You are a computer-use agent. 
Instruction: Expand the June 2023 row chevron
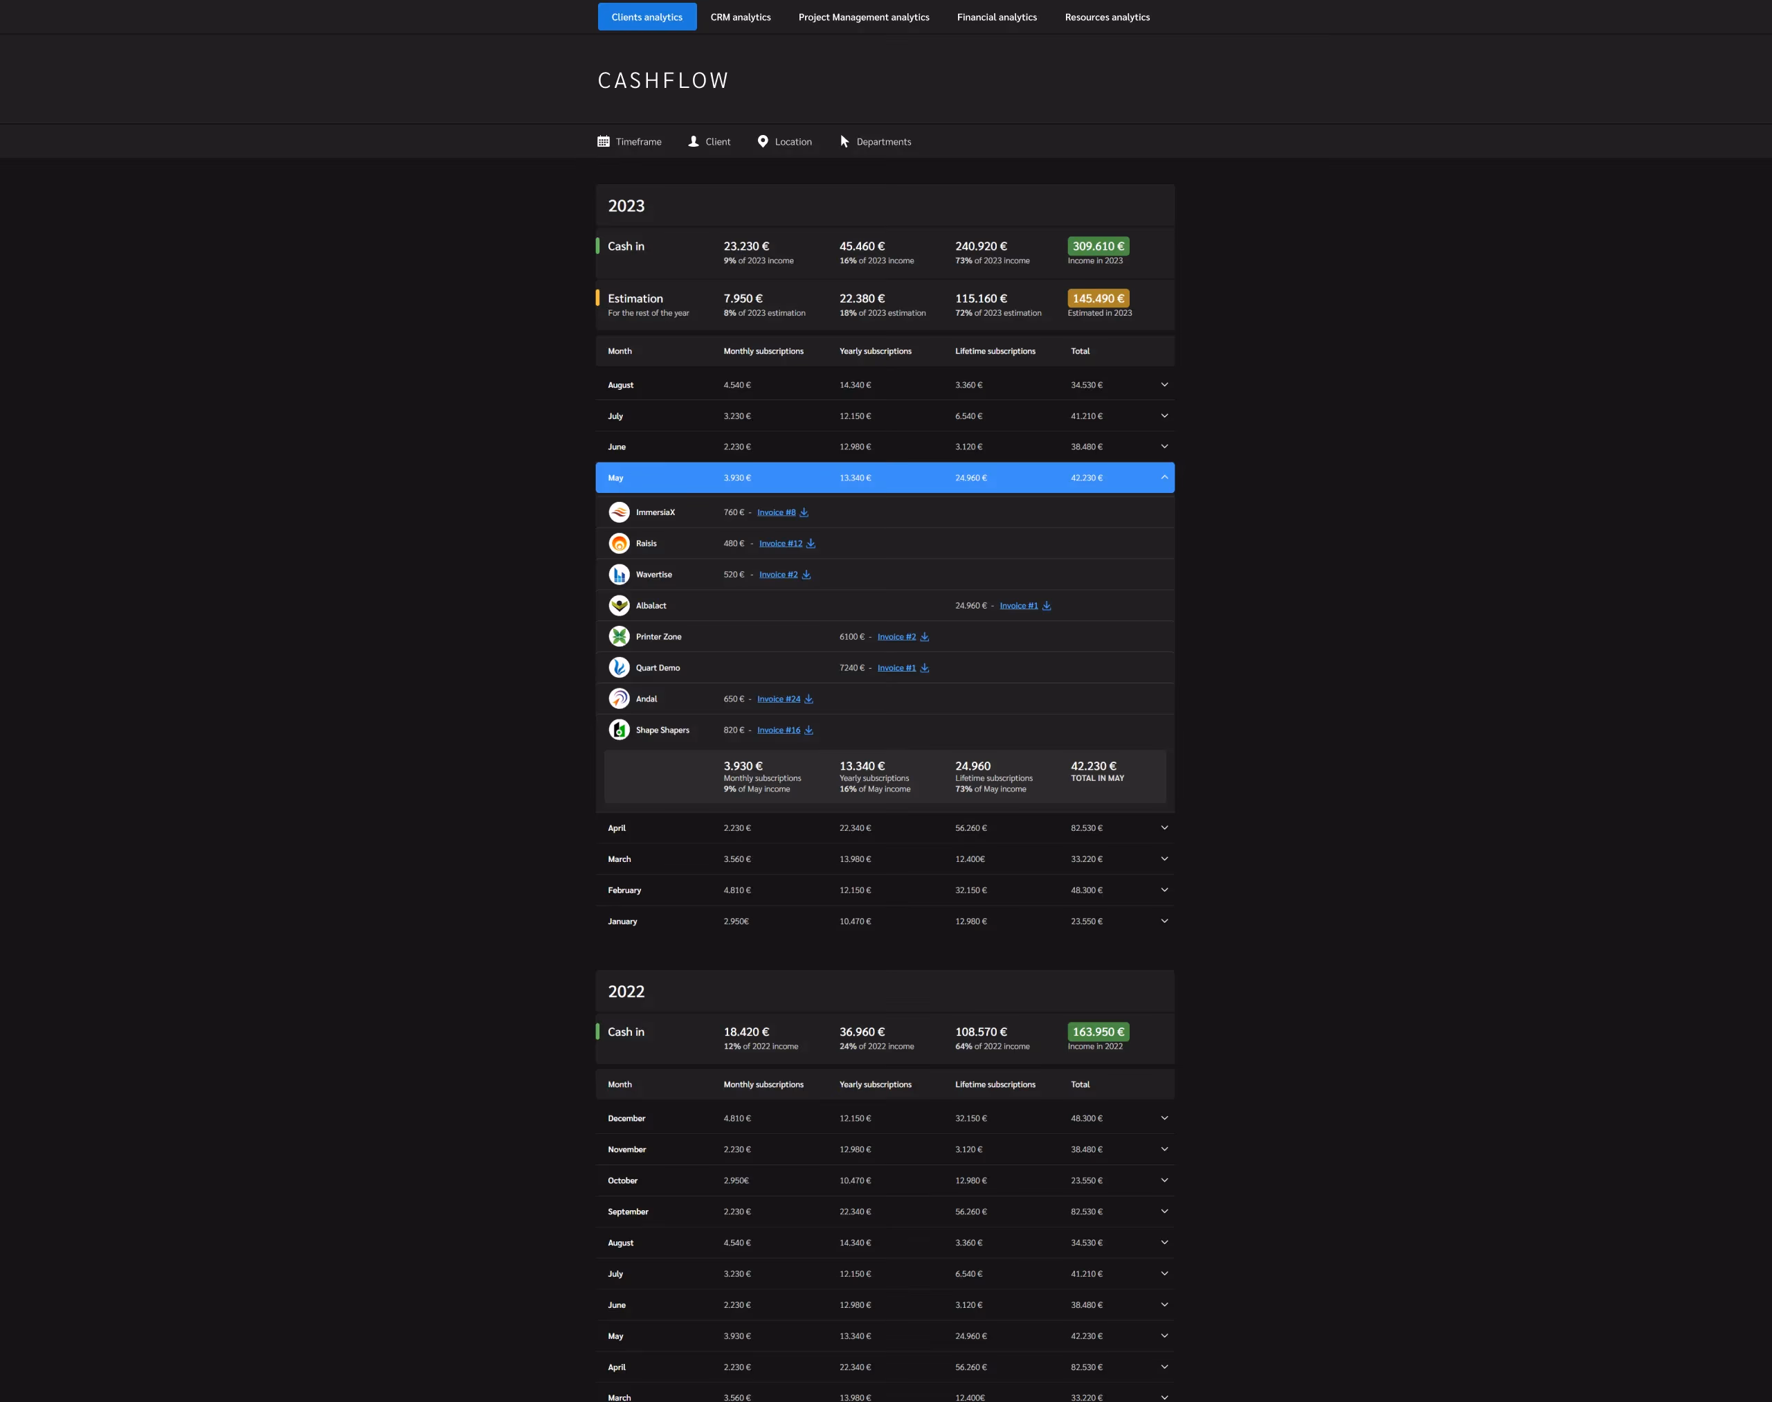(1164, 447)
